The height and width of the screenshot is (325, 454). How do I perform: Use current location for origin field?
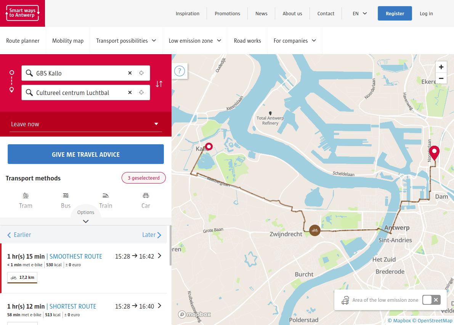[x=141, y=73]
